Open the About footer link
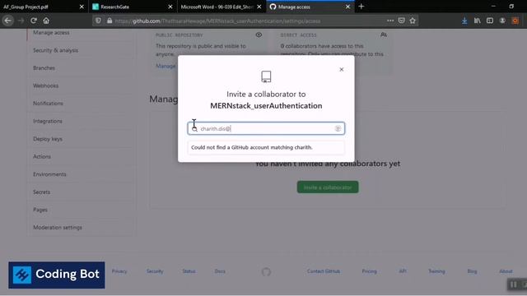Screen dimensions: 527x296 pyautogui.click(x=506, y=271)
